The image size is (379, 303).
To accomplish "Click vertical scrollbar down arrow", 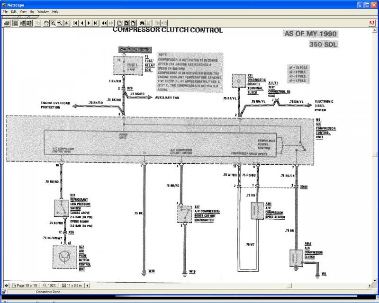I will [375, 281].
